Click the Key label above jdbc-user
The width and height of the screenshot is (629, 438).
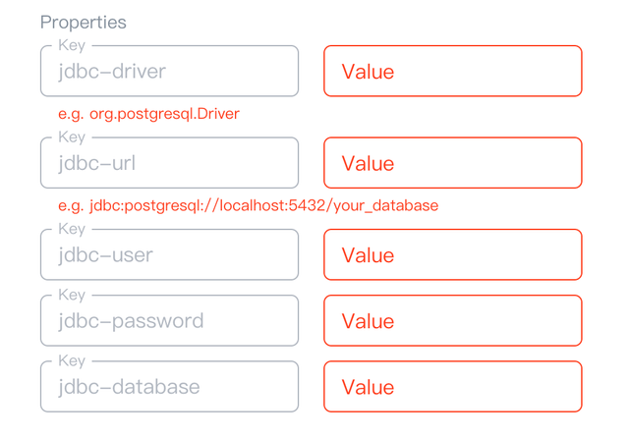click(72, 229)
